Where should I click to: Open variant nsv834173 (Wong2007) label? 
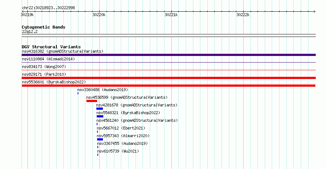(x=44, y=67)
